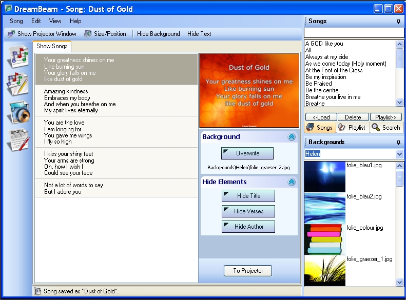Collapse the Hide Elements section
Screen dimensions: 406x300
292,182
